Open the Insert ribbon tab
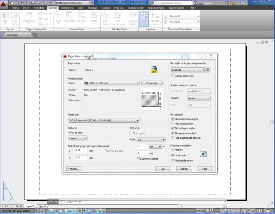This screenshot has width=275, height=214. (26, 8)
